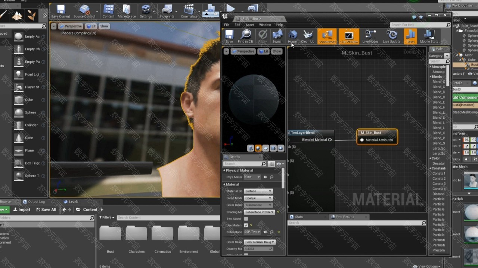The height and width of the screenshot is (268, 478).
Task: Enable the Two Sided checkbox
Action: 246,219
